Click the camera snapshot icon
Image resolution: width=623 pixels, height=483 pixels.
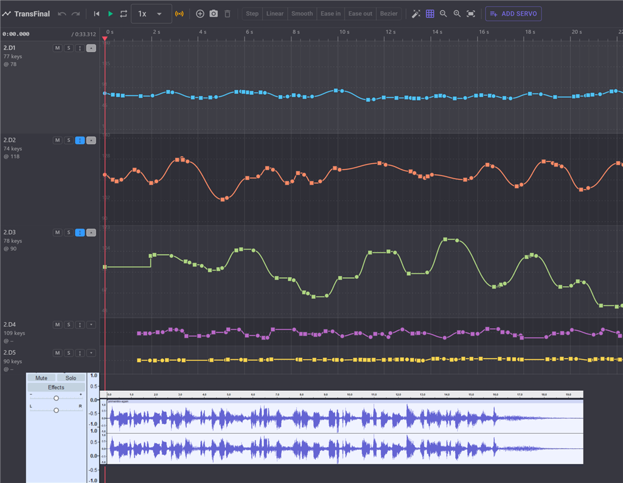coord(214,14)
